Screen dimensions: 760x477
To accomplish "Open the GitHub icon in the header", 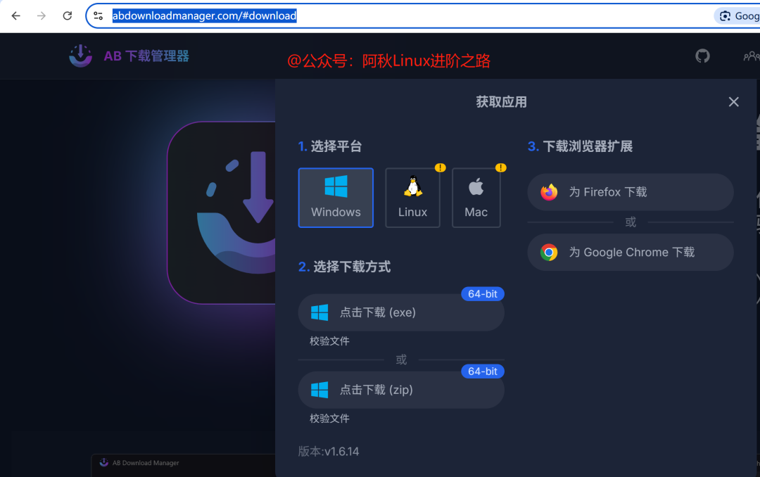I will pos(702,56).
